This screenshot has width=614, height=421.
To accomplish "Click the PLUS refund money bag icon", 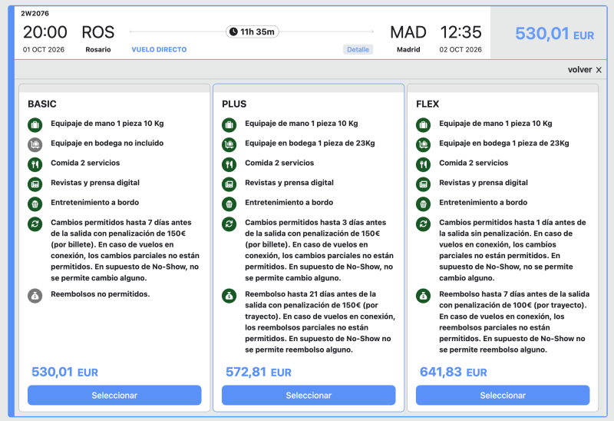I will point(229,295).
